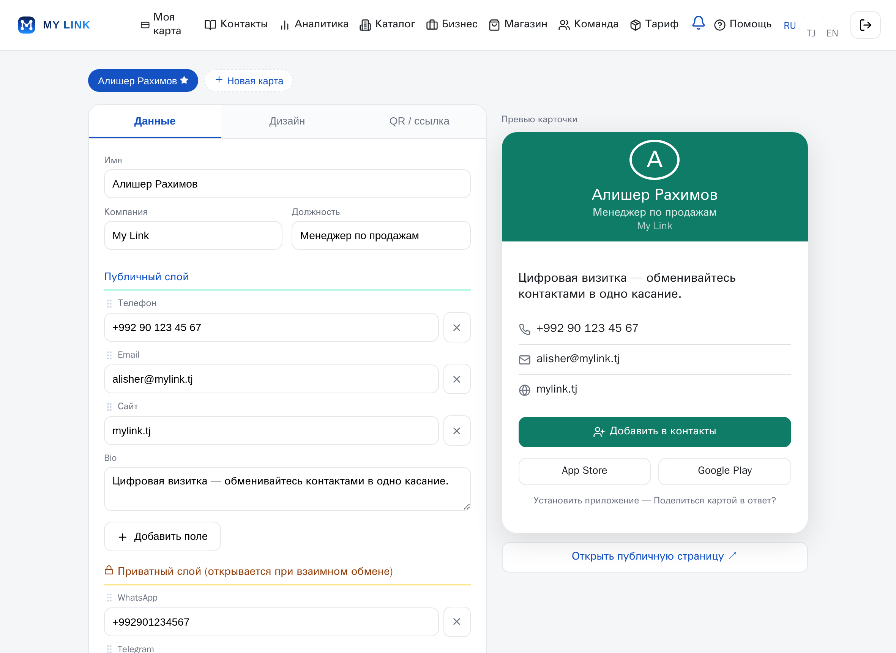Click +992 90 123 45 67 in preview
Viewport: 896px width, 653px height.
coord(587,328)
